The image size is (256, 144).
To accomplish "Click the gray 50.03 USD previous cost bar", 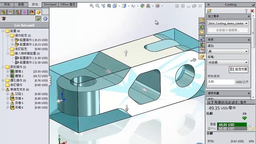I will (x=232, y=129).
